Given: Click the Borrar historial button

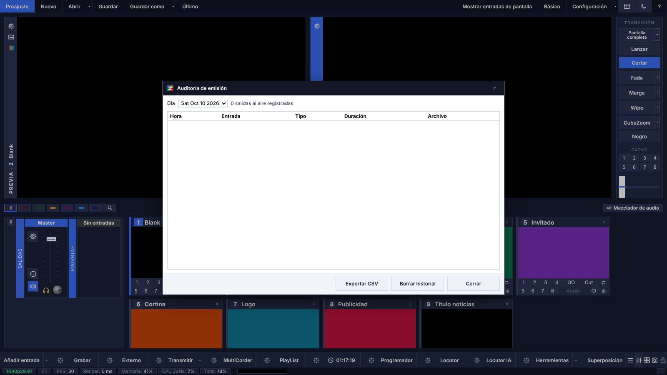Looking at the screenshot, I should [x=418, y=284].
